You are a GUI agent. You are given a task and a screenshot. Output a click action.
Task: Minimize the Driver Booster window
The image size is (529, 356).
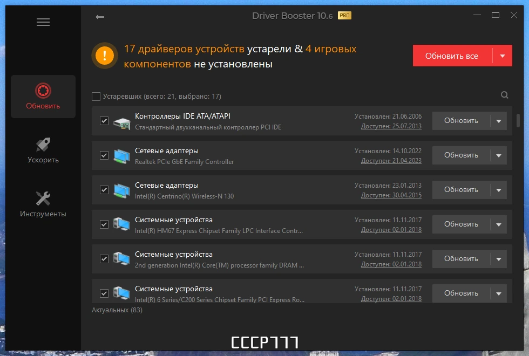click(x=477, y=15)
